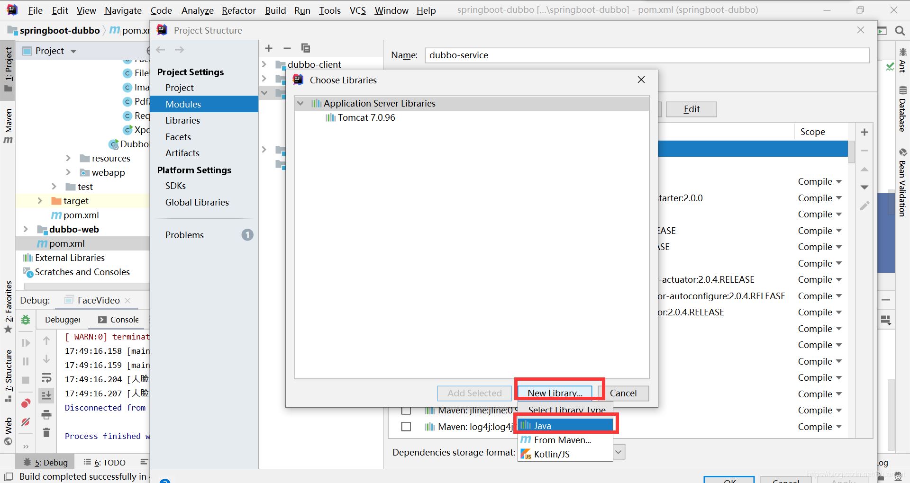Open the Compile scope dropdown for actuator
The width and height of the screenshot is (910, 483).
[819, 280]
